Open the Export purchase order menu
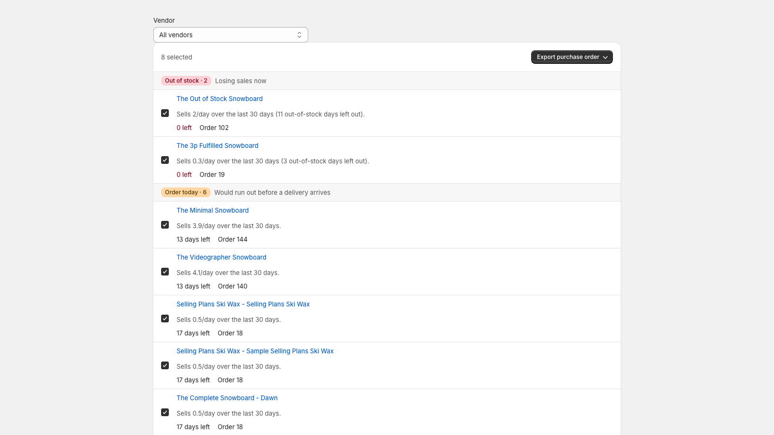Screen dimensions: 774x435 point(572,57)
